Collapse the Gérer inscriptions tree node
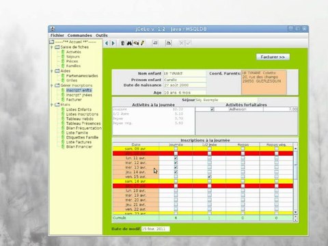 pos(52,85)
